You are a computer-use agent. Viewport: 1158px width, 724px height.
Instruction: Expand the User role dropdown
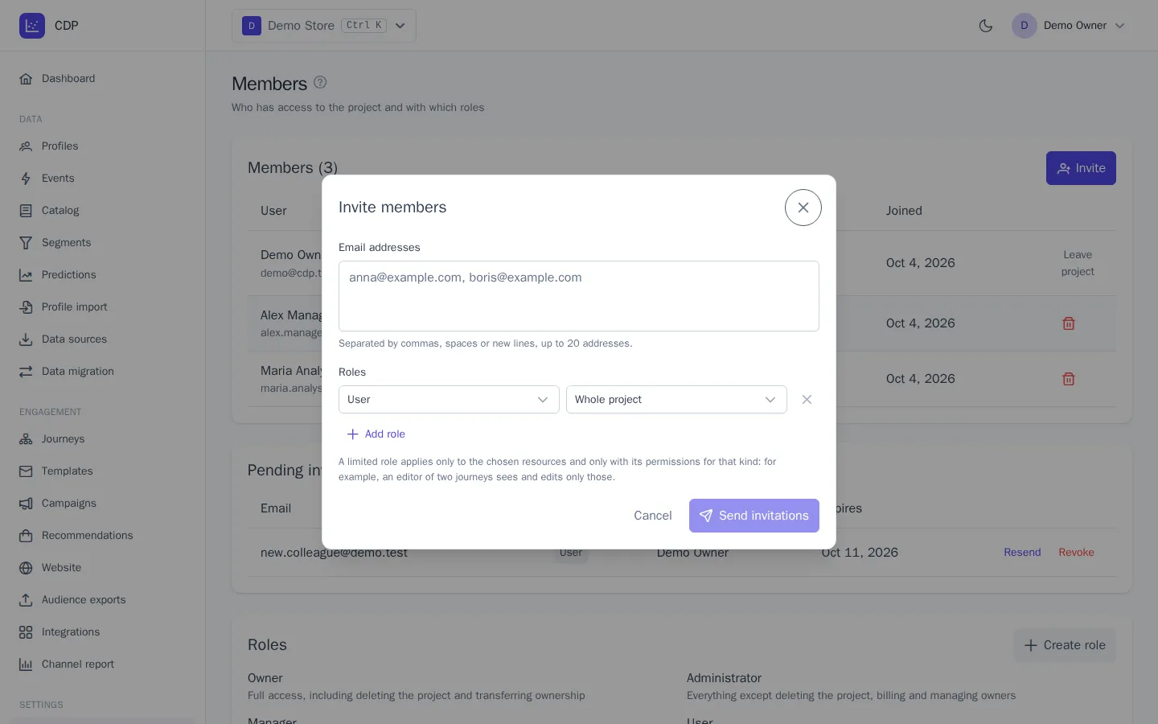(x=449, y=400)
